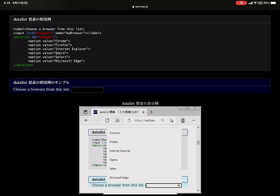The height and width of the screenshot is (196, 280).
Task: Open the profile avatar icon in Edge
Action: (183, 120)
